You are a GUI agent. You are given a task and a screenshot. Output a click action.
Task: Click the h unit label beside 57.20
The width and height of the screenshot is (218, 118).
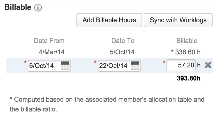(x=199, y=65)
